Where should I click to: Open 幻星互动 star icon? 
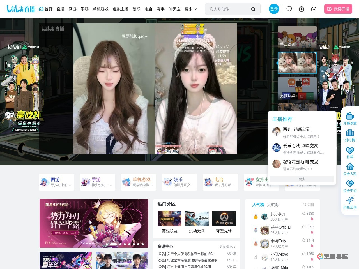click(x=350, y=203)
